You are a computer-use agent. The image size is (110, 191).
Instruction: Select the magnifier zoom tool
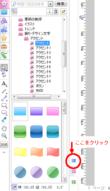(4, 135)
